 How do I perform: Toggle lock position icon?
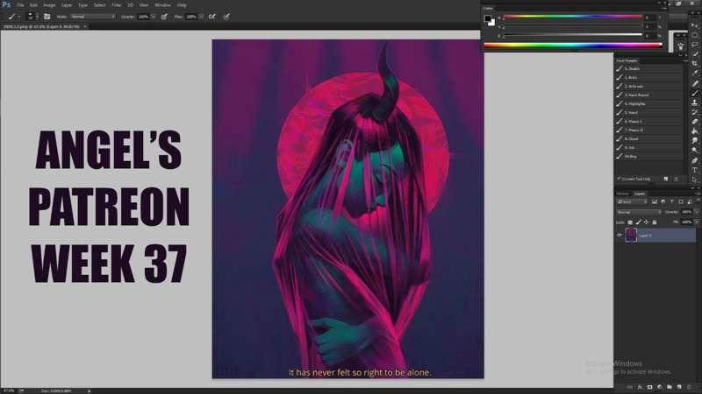646,222
